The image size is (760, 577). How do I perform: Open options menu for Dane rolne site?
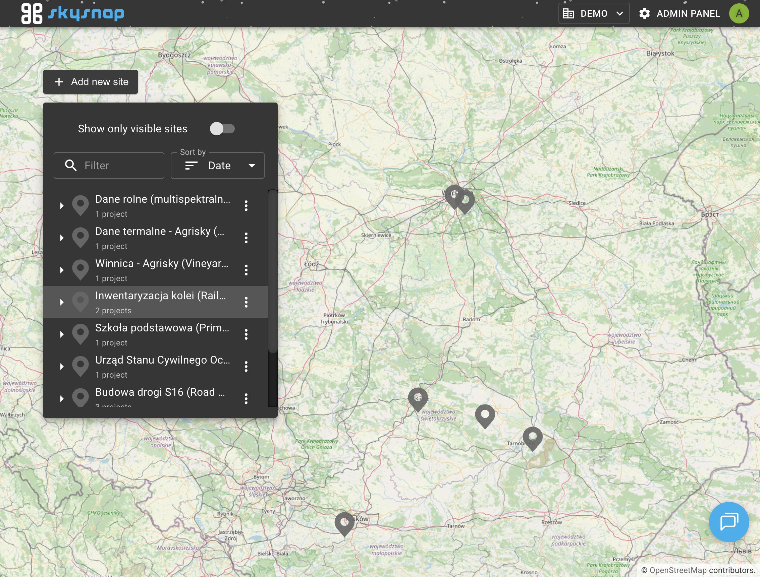[246, 206]
